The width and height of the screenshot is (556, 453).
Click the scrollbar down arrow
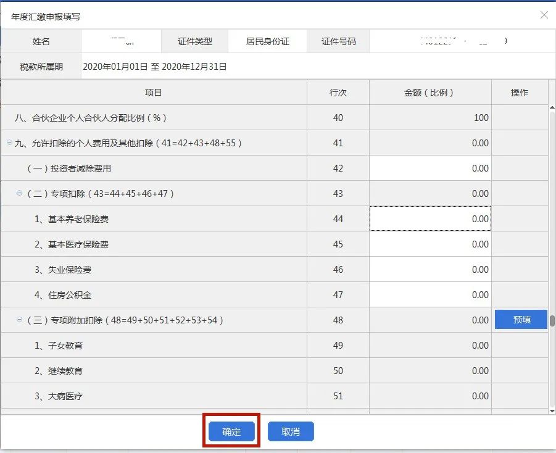point(552,411)
